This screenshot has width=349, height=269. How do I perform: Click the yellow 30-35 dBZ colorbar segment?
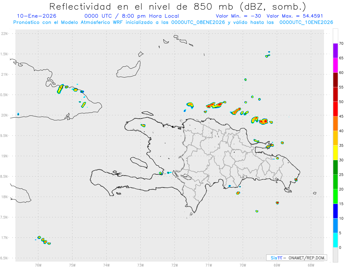pyautogui.click(x=335, y=153)
